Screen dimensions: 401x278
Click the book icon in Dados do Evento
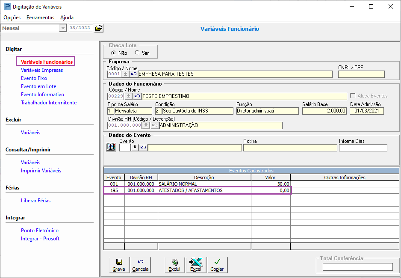coord(111,148)
